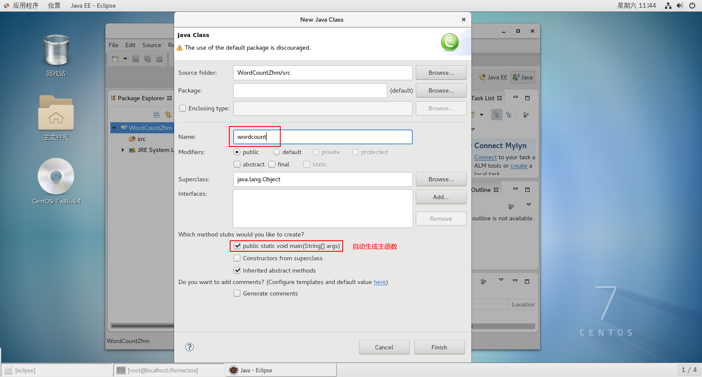The width and height of the screenshot is (702, 377).
Task: Close the Outline view tab
Action: (x=496, y=190)
